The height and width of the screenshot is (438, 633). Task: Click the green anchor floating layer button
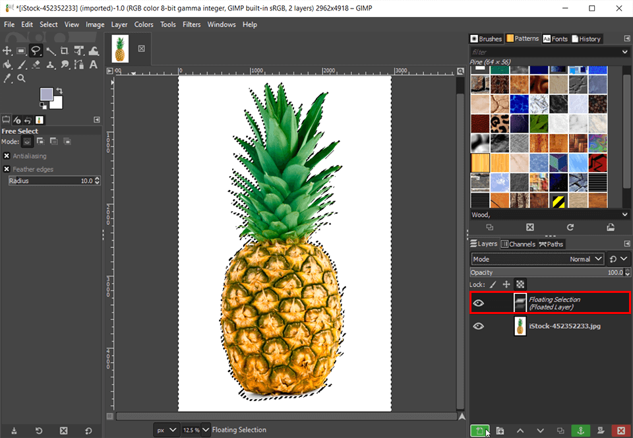(580, 431)
